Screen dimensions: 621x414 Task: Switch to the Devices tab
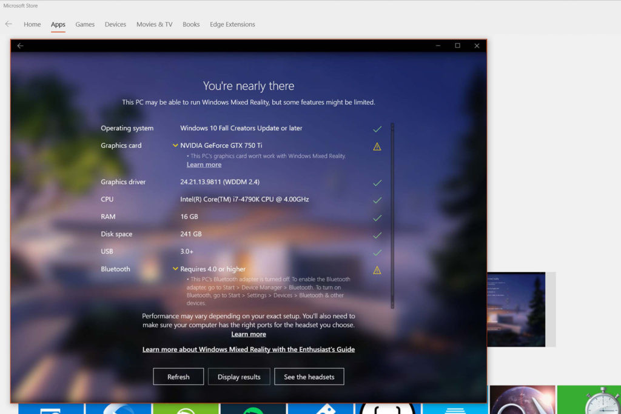(x=115, y=24)
